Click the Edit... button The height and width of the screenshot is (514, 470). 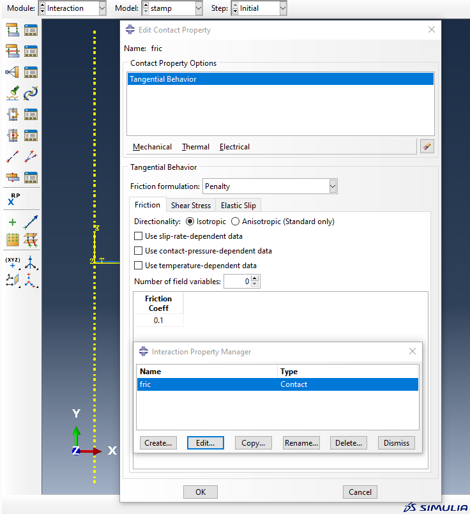(x=206, y=443)
